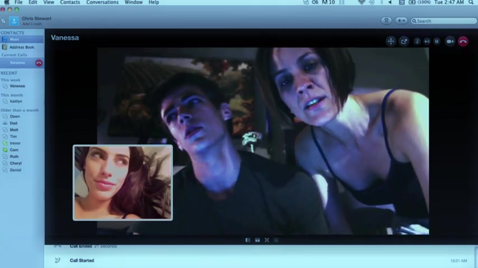The width and height of the screenshot is (478, 268).
Task: Open the Address Book
Action: (21, 47)
